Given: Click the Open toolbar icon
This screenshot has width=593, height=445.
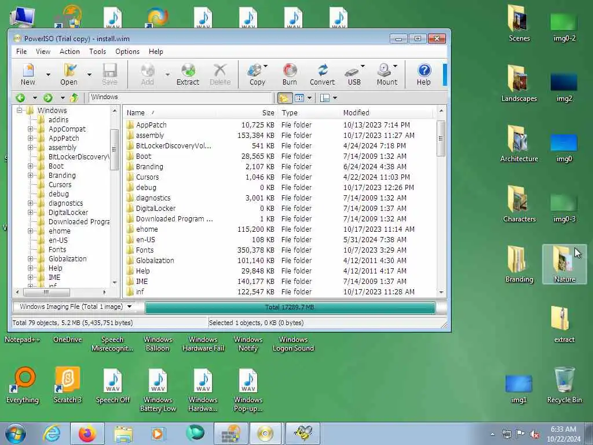Looking at the screenshot, I should tap(69, 75).
